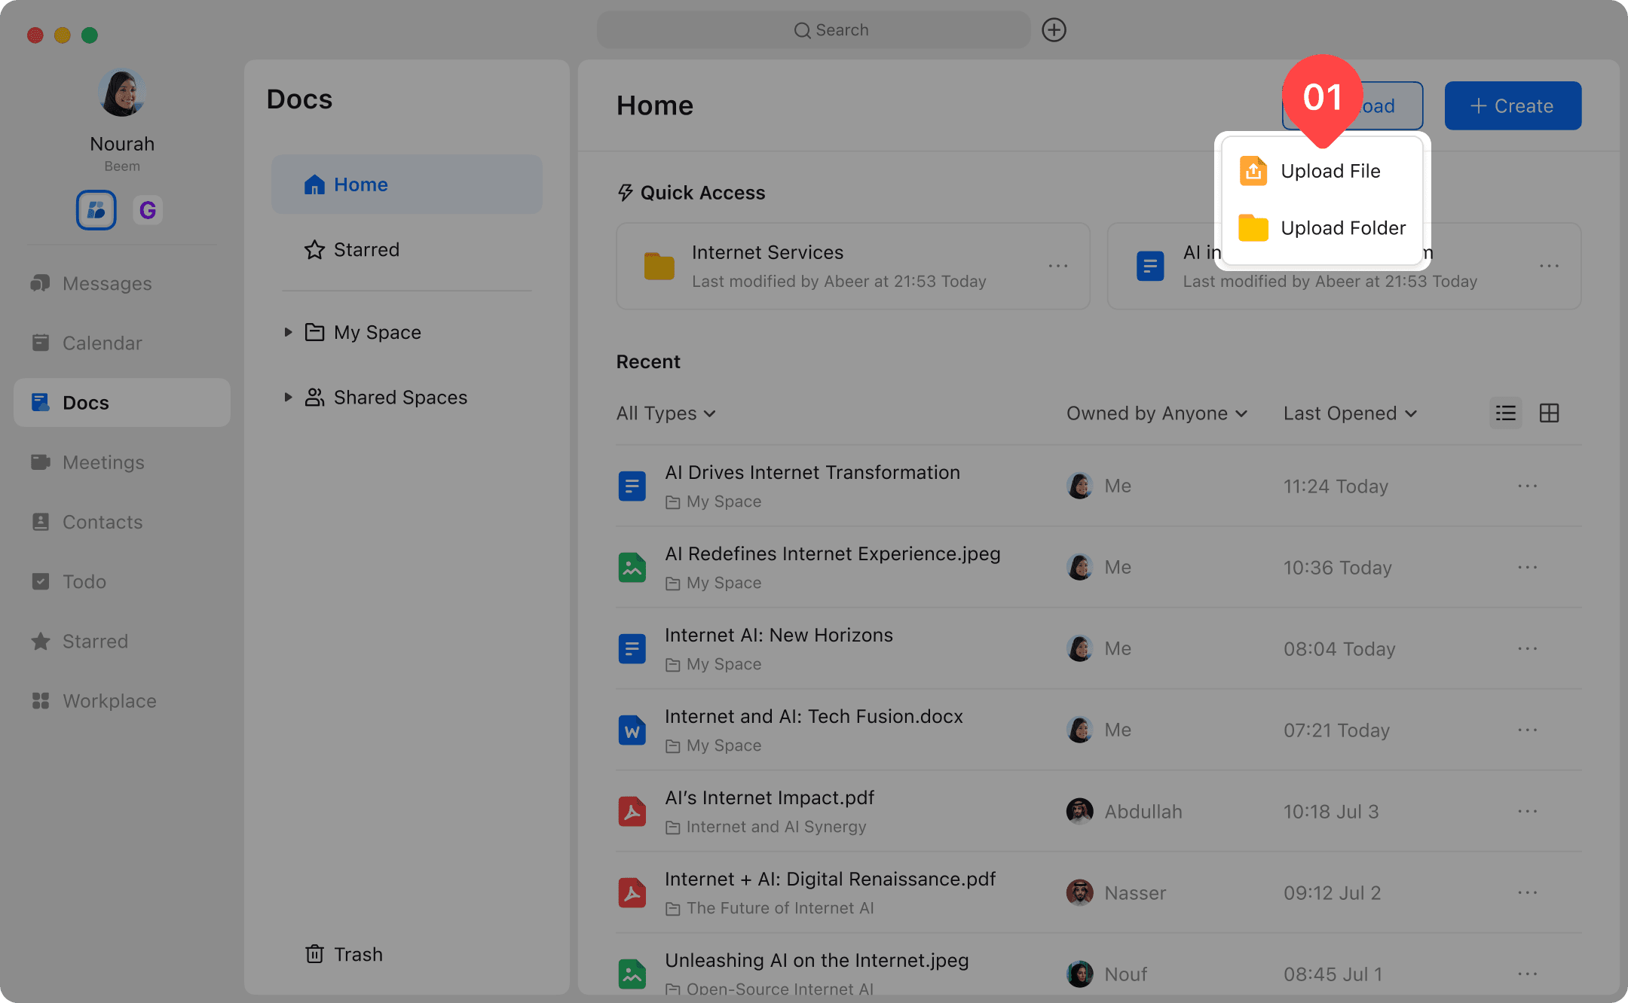Expand the Shared Spaces tree
Image resolution: width=1628 pixels, height=1003 pixels.
pos(288,397)
